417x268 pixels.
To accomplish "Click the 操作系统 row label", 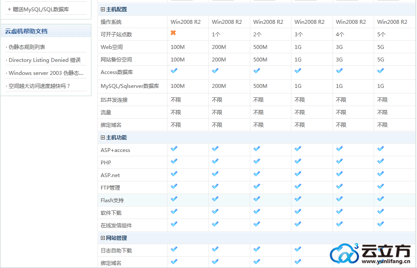I will (111, 22).
